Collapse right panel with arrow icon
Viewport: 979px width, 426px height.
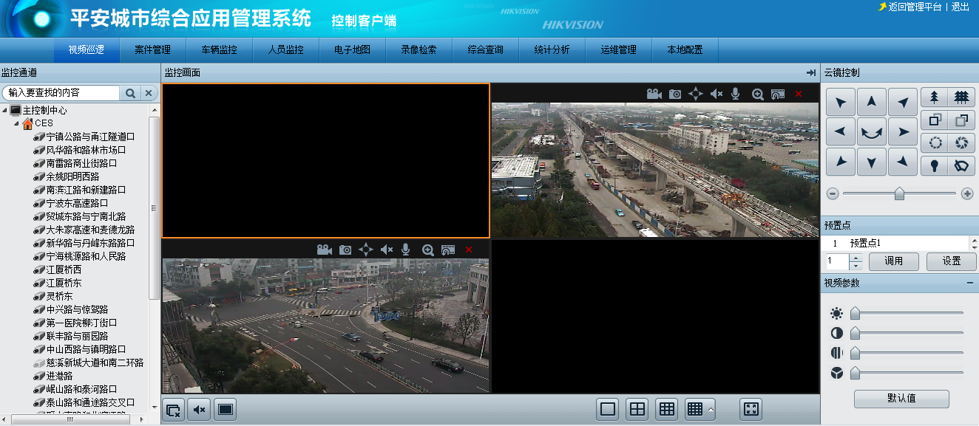[811, 72]
